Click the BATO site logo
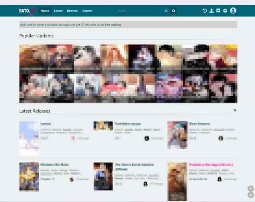Screen dimensions: 255x202 coord(27,11)
